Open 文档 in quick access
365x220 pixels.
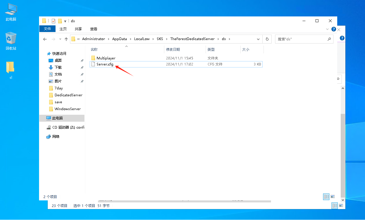click(x=58, y=74)
